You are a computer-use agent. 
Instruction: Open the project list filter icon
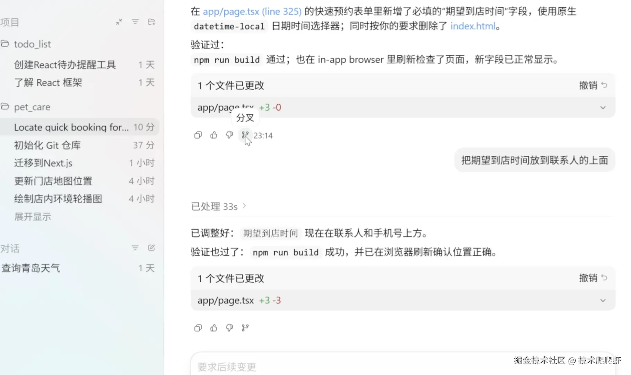pyautogui.click(x=135, y=22)
